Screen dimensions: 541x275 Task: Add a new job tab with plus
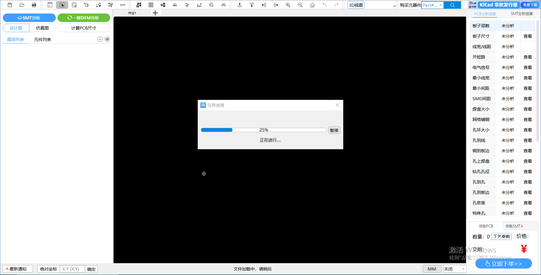pyautogui.click(x=155, y=13)
